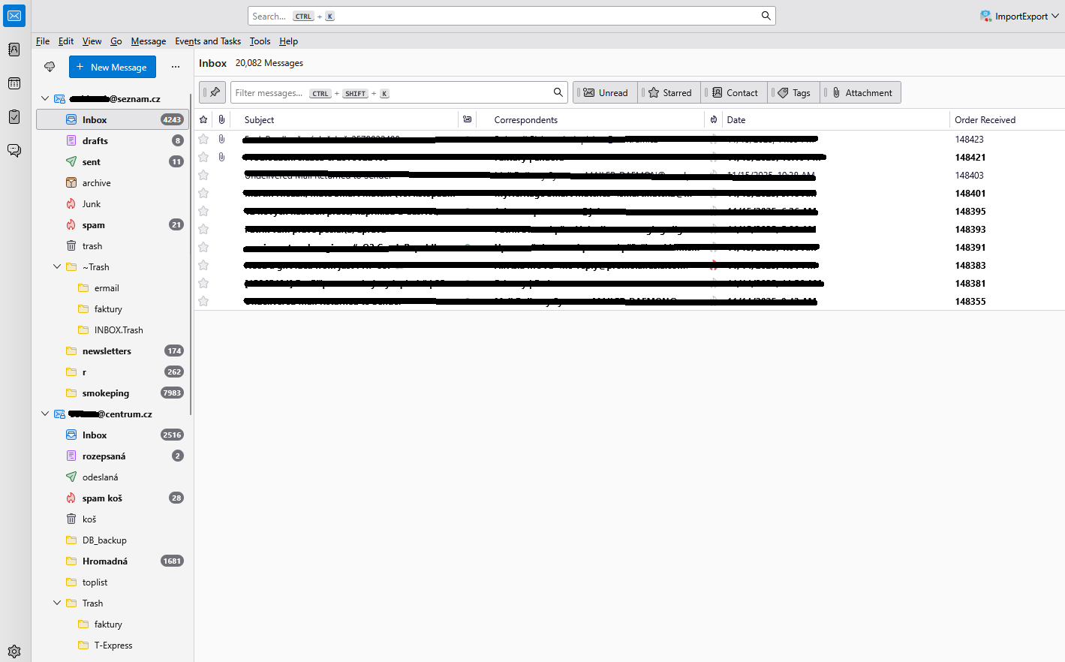Open Settings gear in bottom-left corner
1065x662 pixels.
14,651
